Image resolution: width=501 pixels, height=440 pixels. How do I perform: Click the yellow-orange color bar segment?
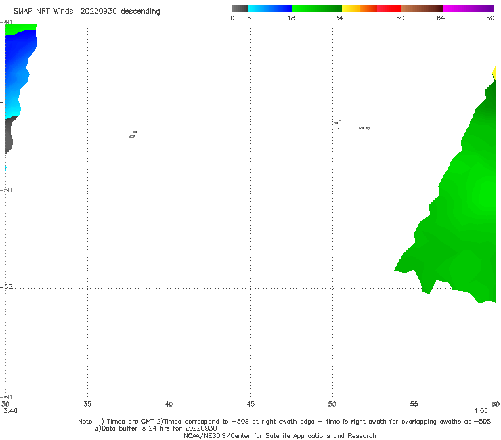click(360, 8)
